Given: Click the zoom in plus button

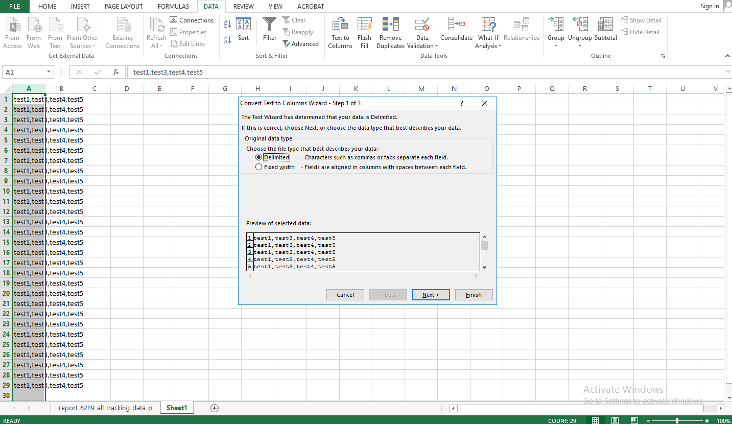Looking at the screenshot, I should (x=707, y=421).
